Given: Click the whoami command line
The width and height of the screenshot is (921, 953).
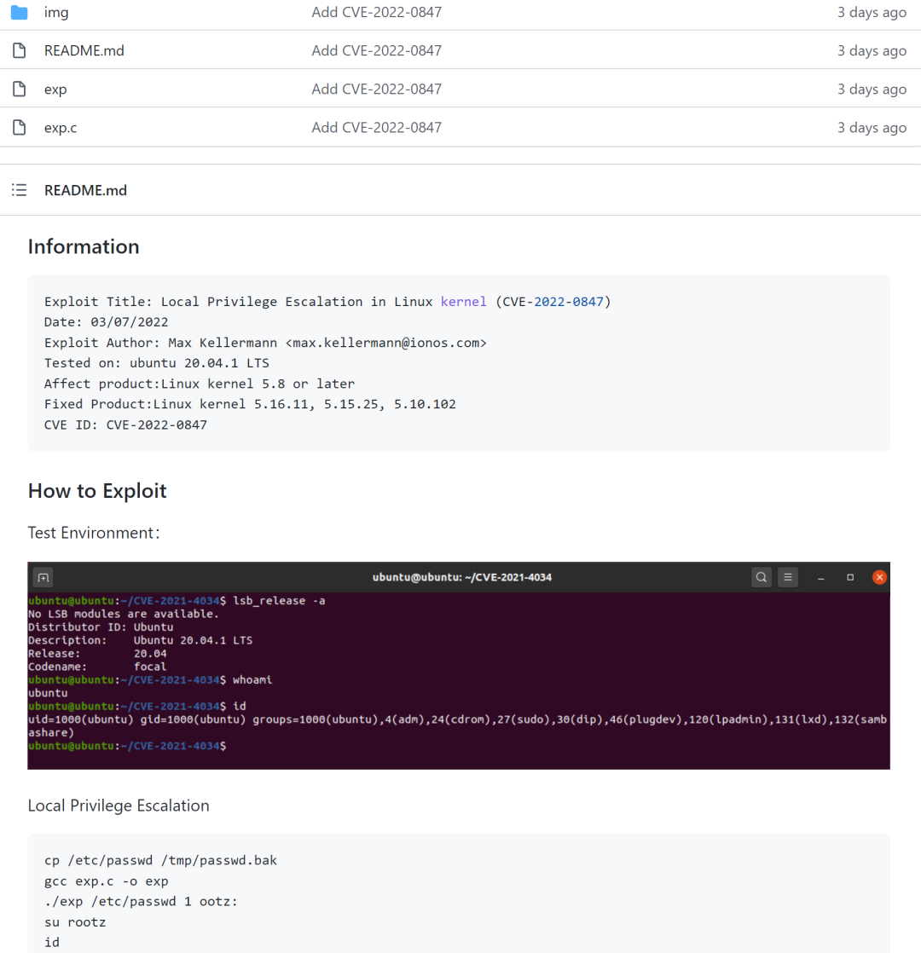Looking at the screenshot, I should tap(149, 680).
